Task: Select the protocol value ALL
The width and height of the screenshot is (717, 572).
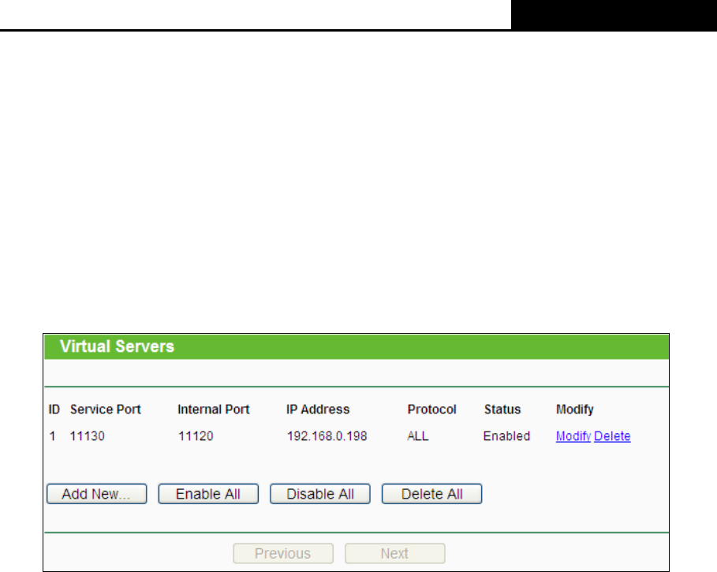Action: click(x=418, y=436)
